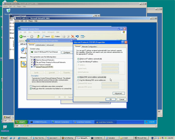Image resolution: width=175 pixels, height=140 pixels.
Task: Click the Undo icon in toolbar
Action: click(x=77, y=36)
